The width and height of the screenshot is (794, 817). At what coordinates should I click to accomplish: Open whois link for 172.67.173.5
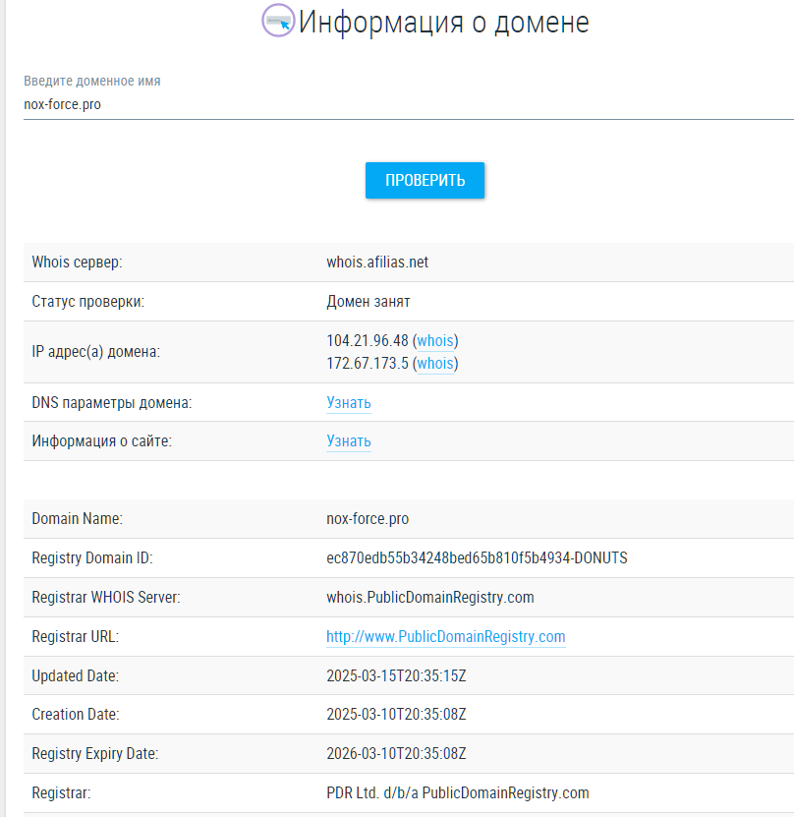point(435,363)
